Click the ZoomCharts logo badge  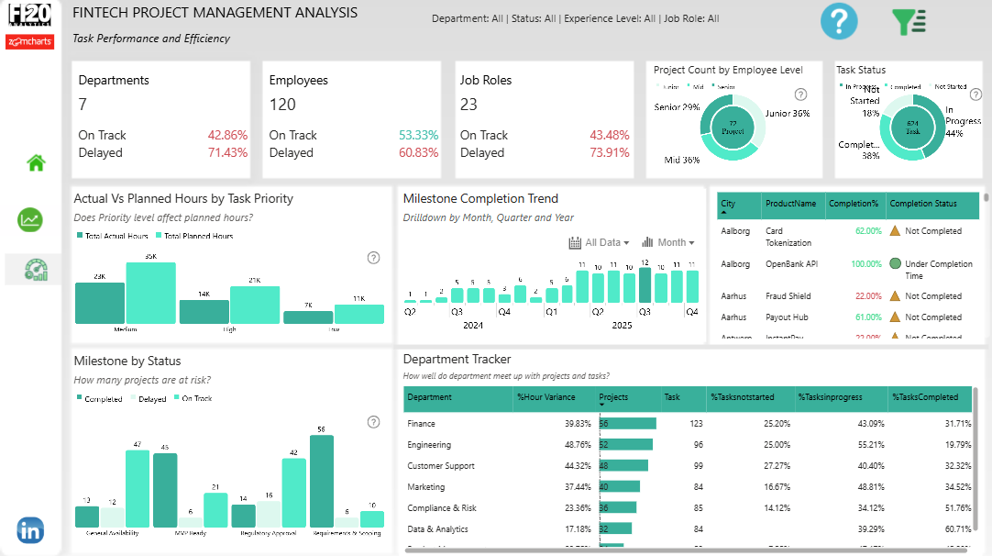coord(29,42)
